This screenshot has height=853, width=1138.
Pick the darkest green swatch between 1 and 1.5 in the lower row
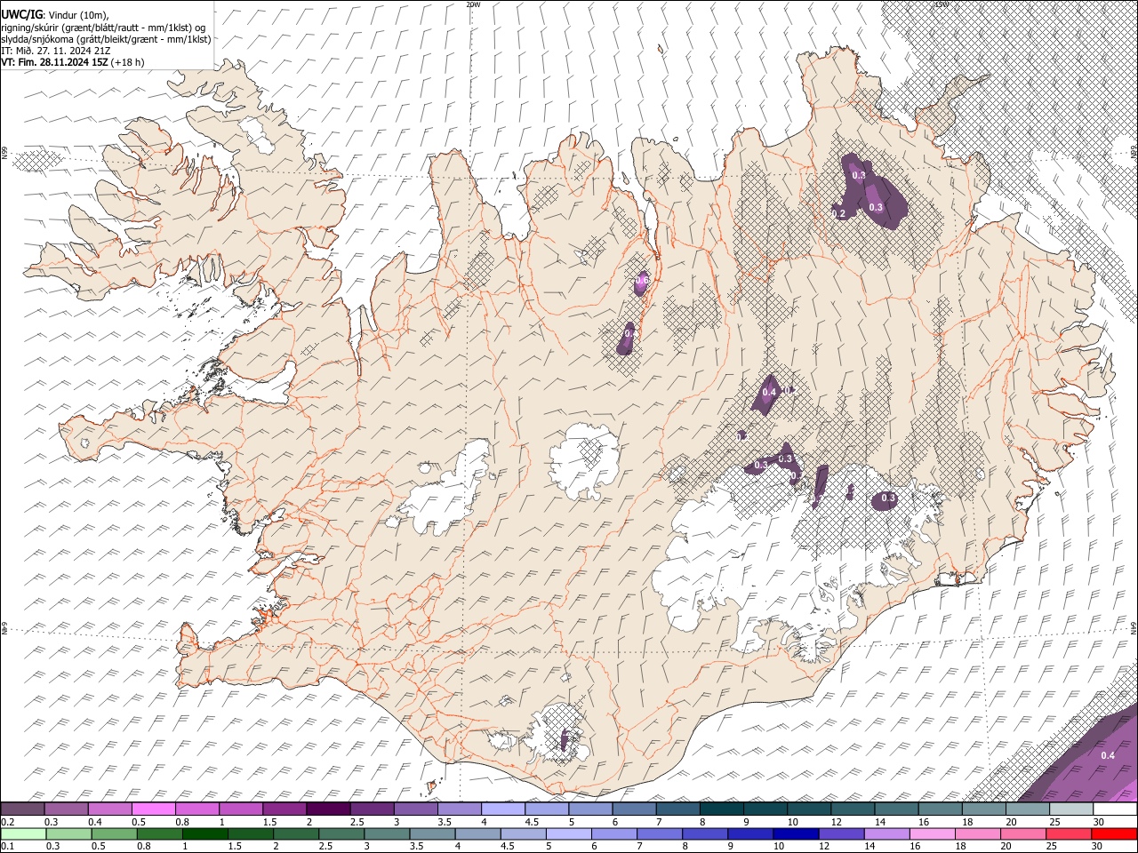click(205, 833)
